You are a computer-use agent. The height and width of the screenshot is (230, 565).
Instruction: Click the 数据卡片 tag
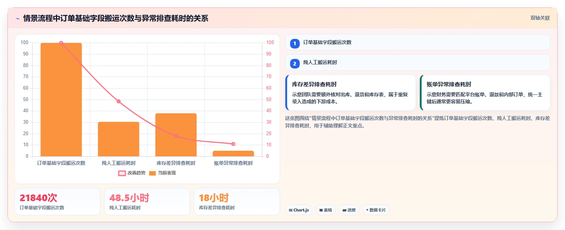[x=376, y=210]
